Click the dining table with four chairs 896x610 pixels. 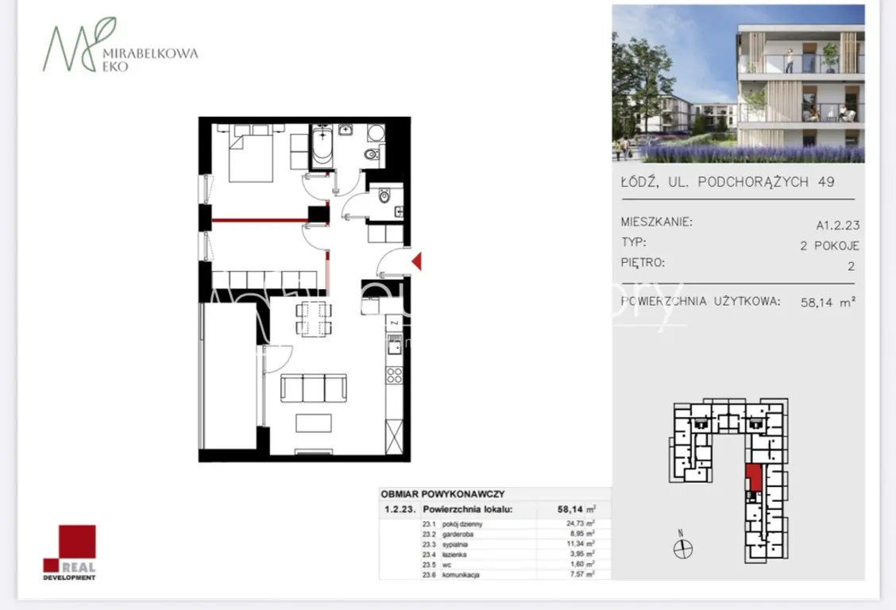point(314,319)
